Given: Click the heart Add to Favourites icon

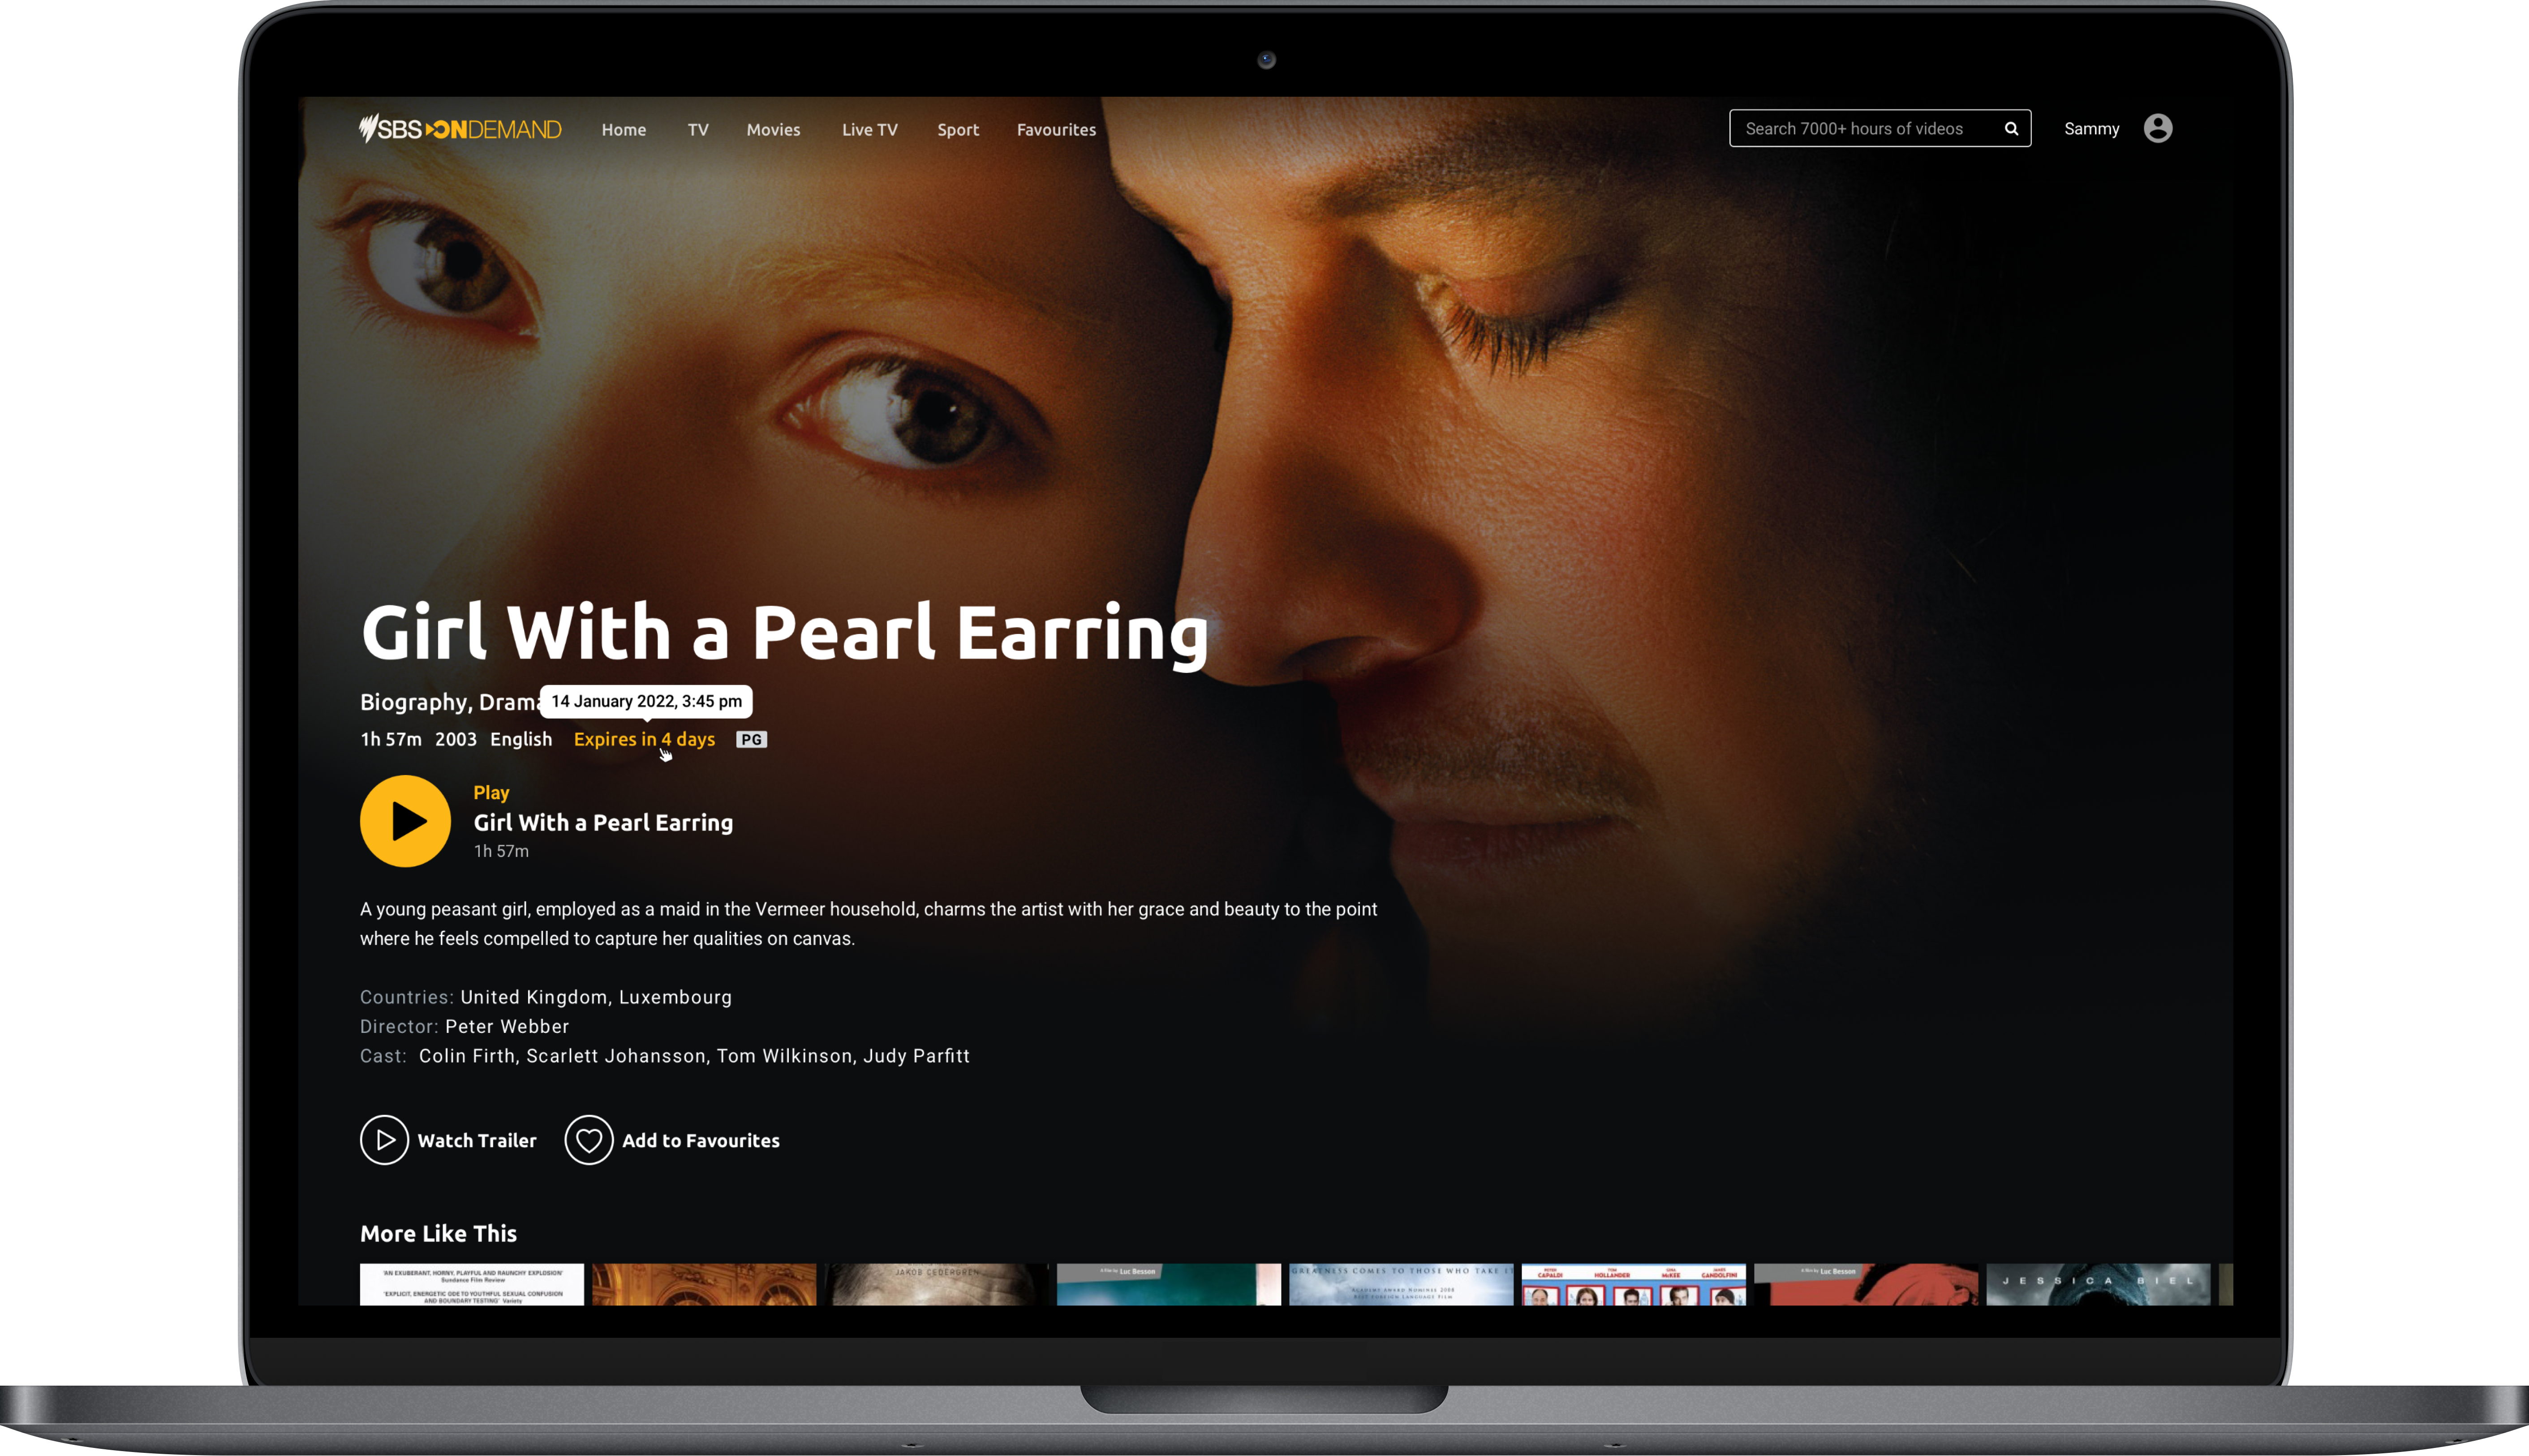Looking at the screenshot, I should pyautogui.click(x=588, y=1140).
